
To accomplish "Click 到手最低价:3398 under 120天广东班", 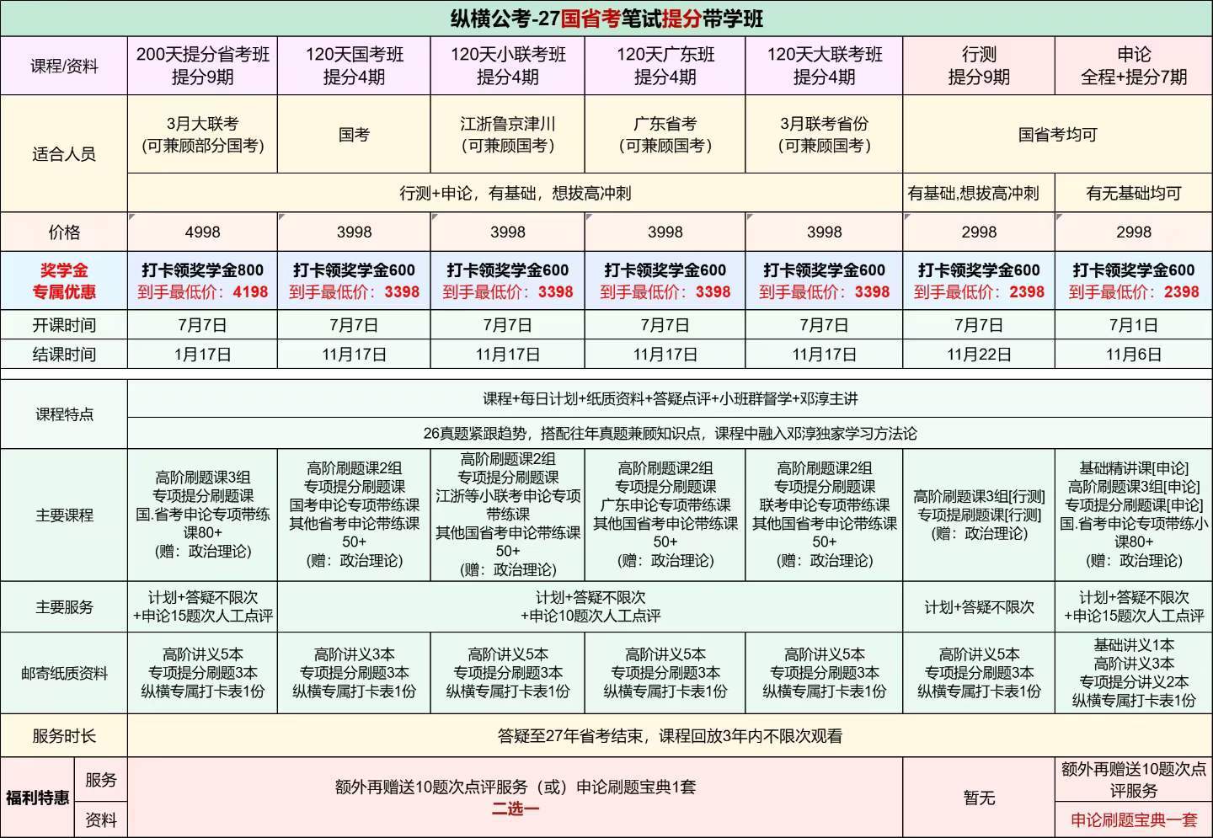I will [x=665, y=291].
